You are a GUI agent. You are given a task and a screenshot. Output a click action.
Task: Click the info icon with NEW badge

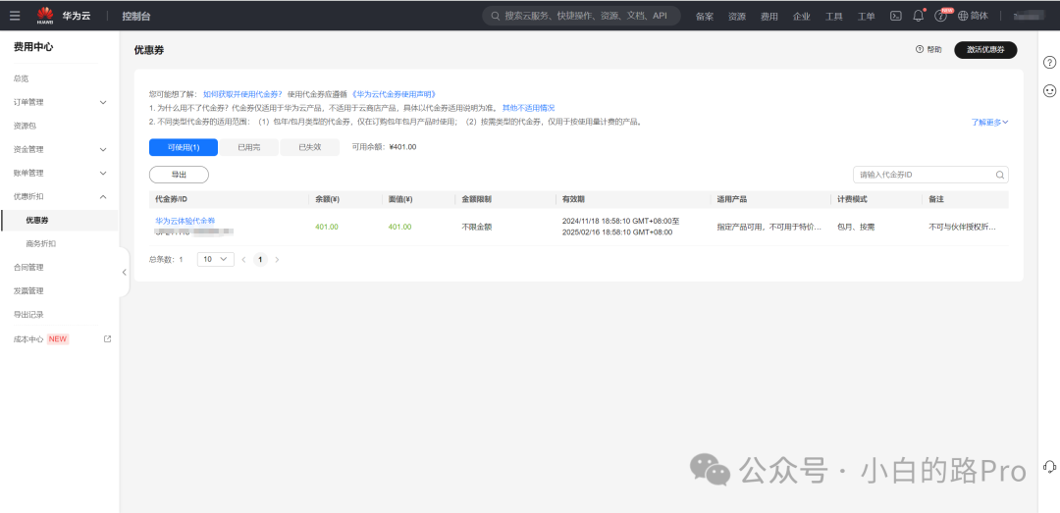point(940,17)
